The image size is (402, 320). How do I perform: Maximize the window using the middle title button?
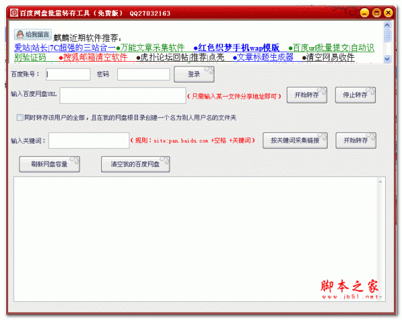pyautogui.click(x=377, y=13)
